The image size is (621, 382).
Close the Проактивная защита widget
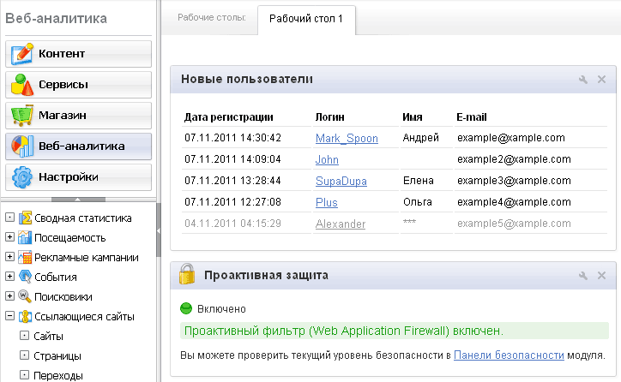[601, 276]
